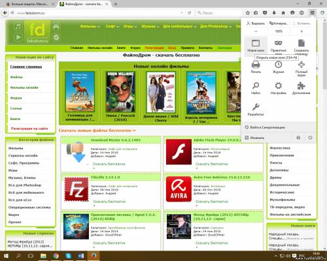Decrease zoom with the minus button

[x=256, y=31]
